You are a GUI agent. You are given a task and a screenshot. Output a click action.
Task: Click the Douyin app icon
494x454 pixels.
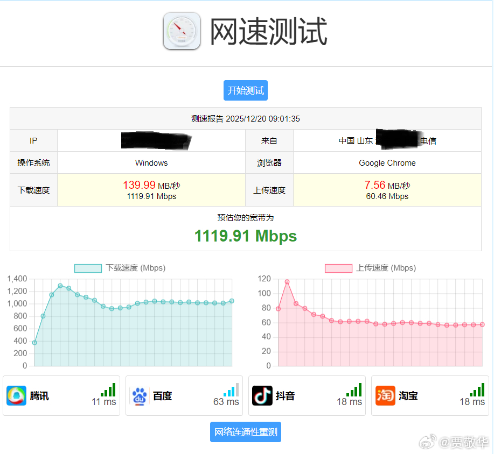(x=262, y=395)
